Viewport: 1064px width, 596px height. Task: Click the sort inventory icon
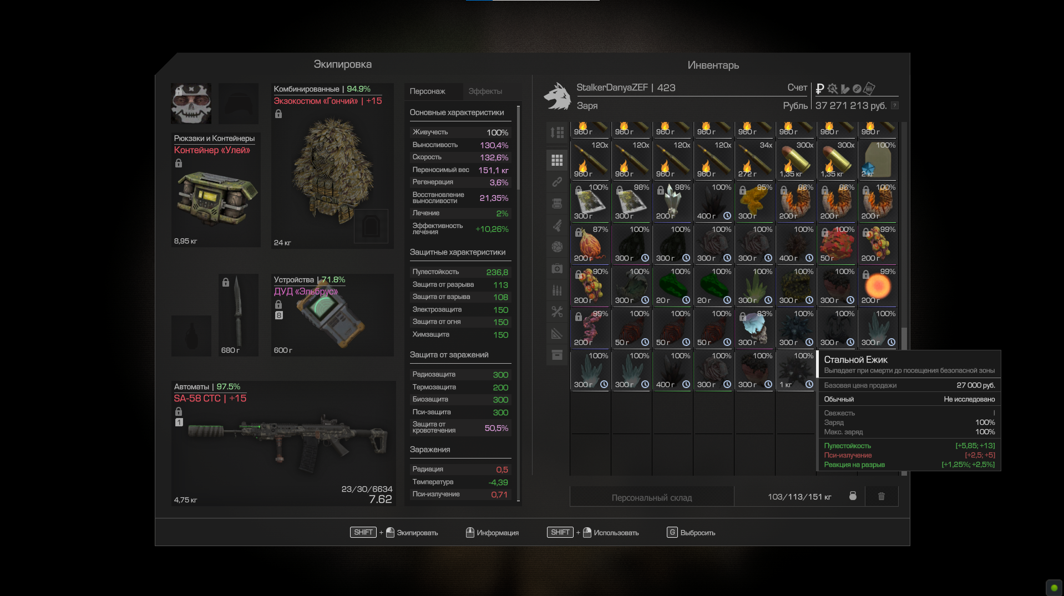pyautogui.click(x=557, y=133)
